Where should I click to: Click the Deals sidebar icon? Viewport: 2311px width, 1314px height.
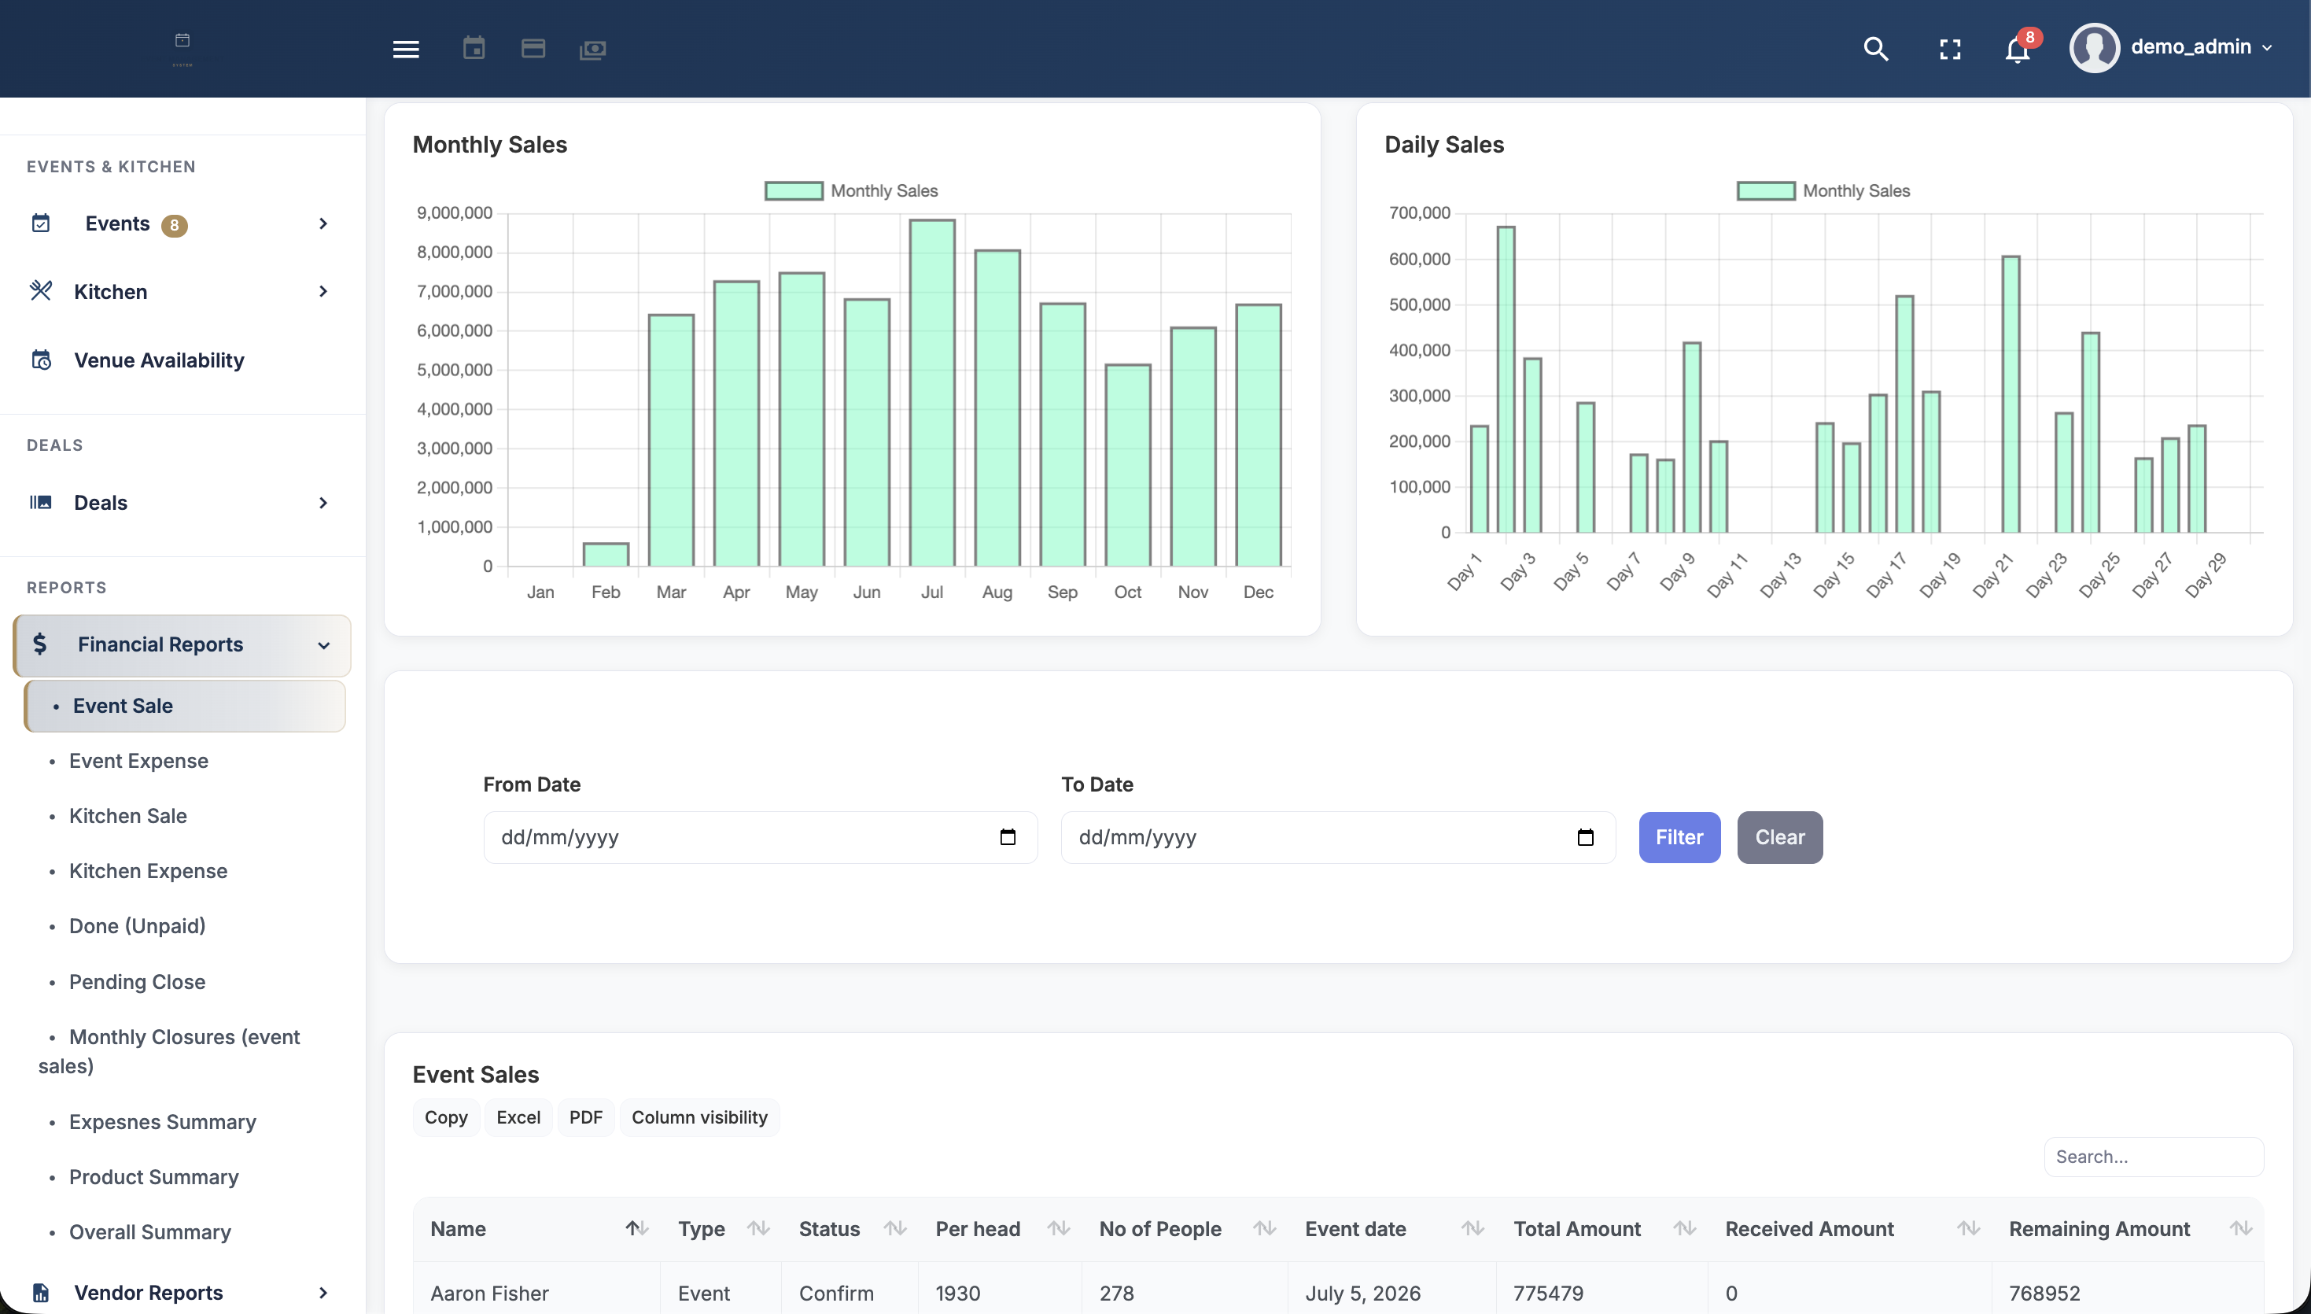click(41, 502)
